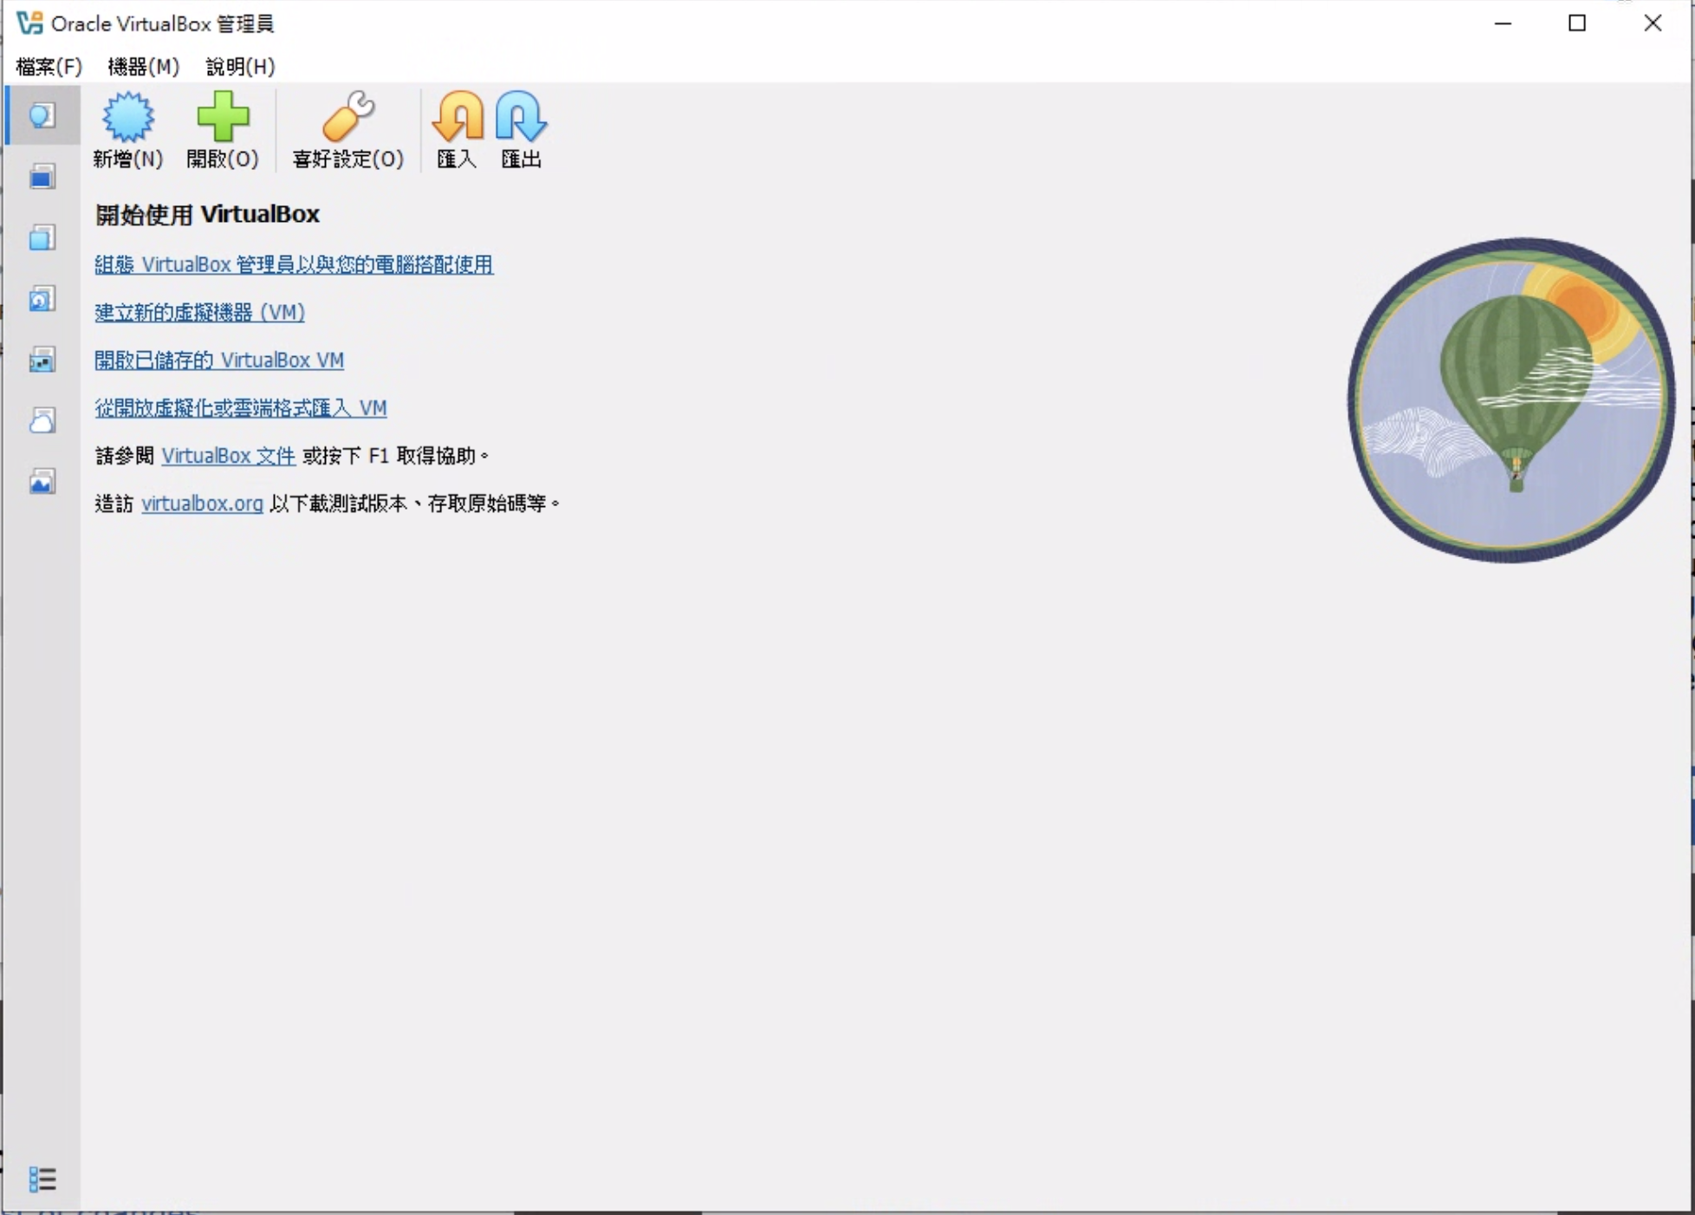
Task: Open the 檔案(F) menu
Action: 49,67
